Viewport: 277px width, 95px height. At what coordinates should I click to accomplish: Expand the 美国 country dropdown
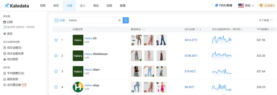246,6
